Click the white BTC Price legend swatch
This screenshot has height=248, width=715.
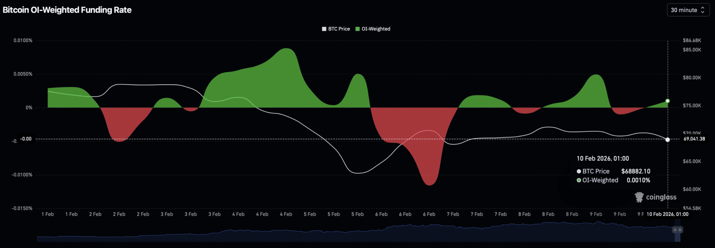click(324, 29)
